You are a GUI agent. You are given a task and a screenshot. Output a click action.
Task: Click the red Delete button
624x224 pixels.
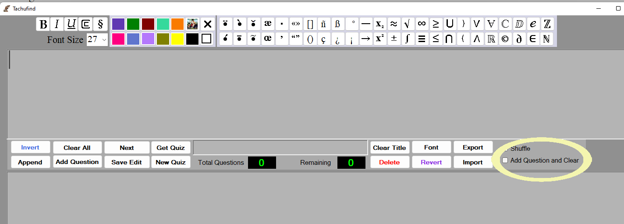tap(390, 162)
